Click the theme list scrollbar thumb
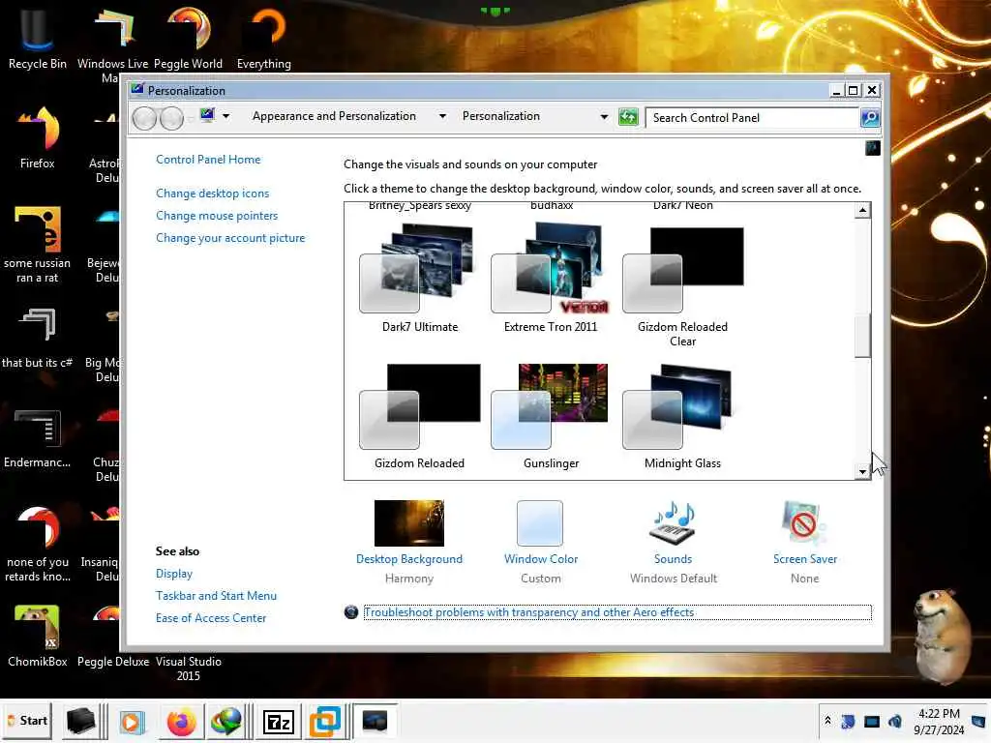This screenshot has width=991, height=743. click(x=862, y=336)
